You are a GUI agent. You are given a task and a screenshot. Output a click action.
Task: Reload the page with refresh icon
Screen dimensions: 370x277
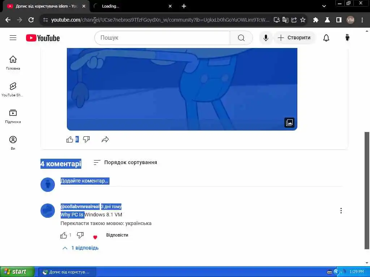[31, 20]
